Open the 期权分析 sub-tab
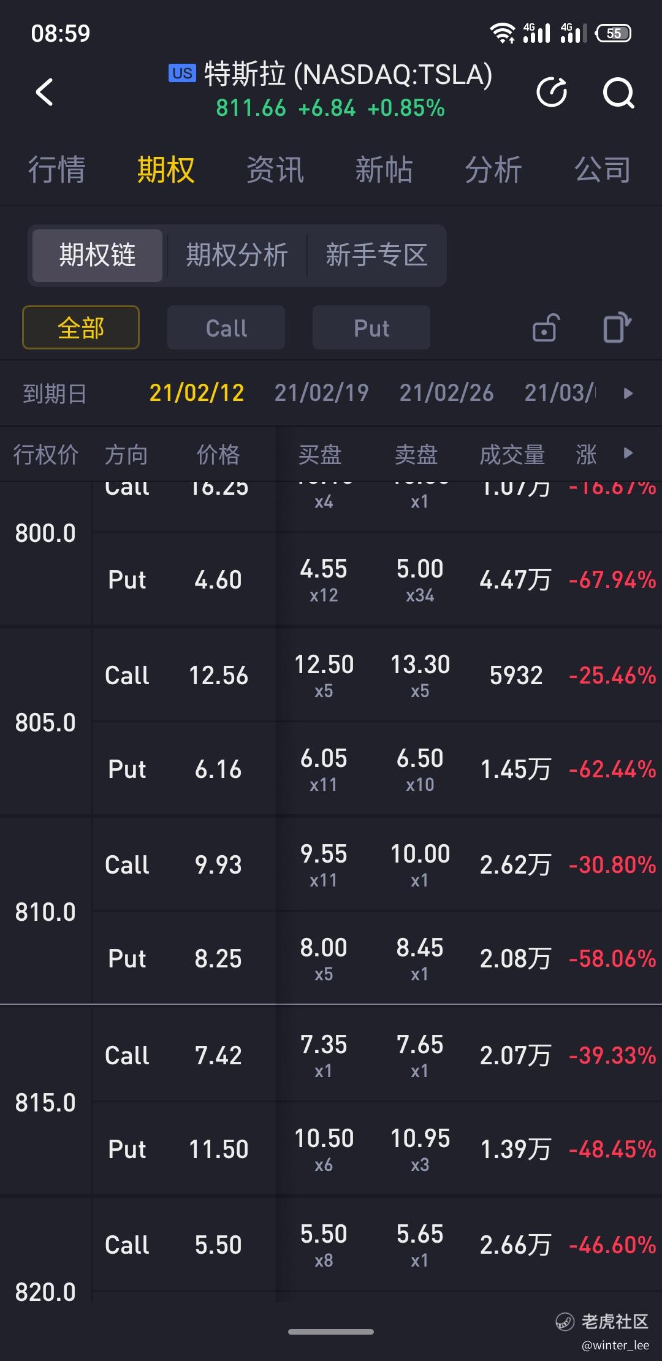This screenshot has height=1361, width=662. (237, 255)
